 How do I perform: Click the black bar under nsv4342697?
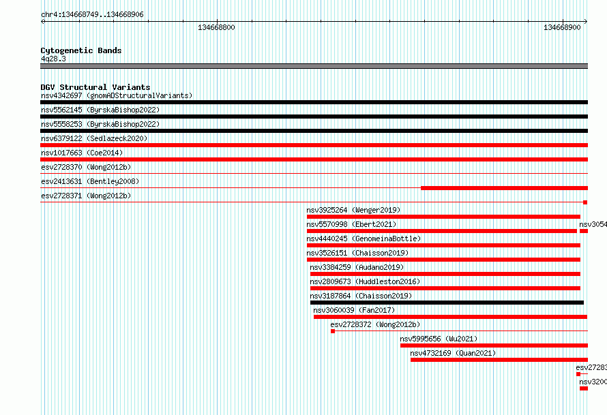[x=314, y=102]
